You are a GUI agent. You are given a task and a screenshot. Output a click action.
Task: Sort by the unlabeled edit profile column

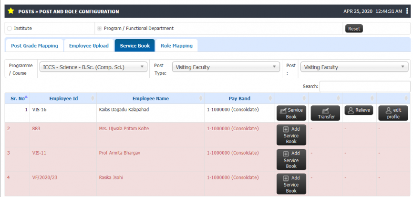coord(393,98)
